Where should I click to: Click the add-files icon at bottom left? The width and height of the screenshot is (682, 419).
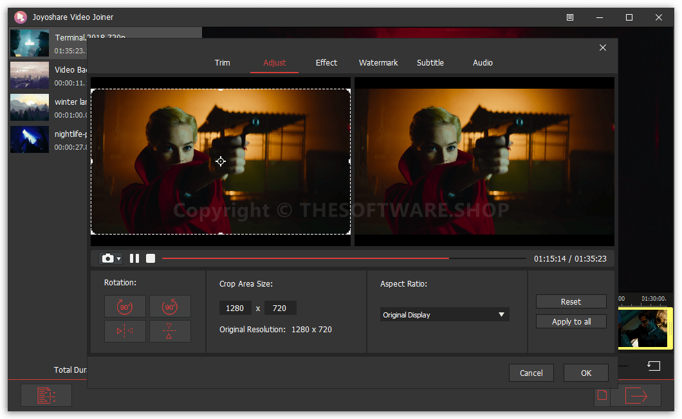[46, 395]
